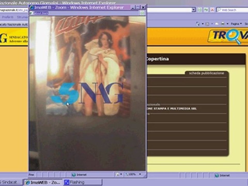Screen dimensions: 248x186
Task: Switch to the Sindacat... taskbar button
Action: pyautogui.click(x=11, y=182)
